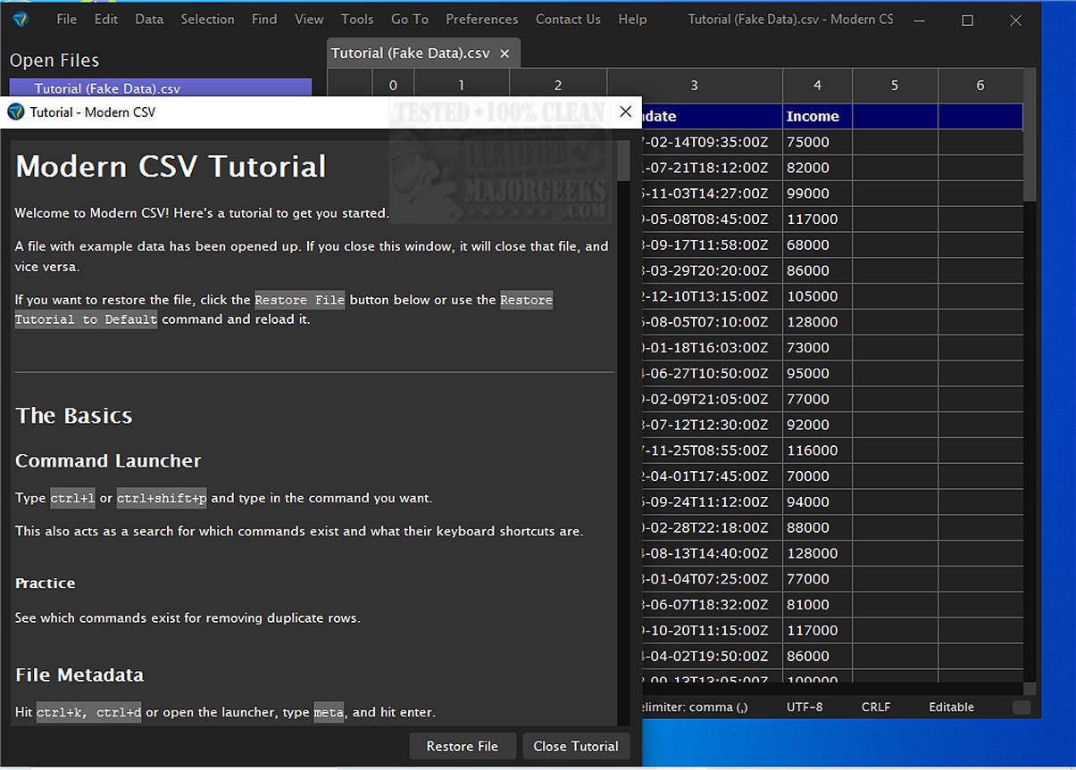
Task: Click the Income cell 95000
Action: point(817,373)
